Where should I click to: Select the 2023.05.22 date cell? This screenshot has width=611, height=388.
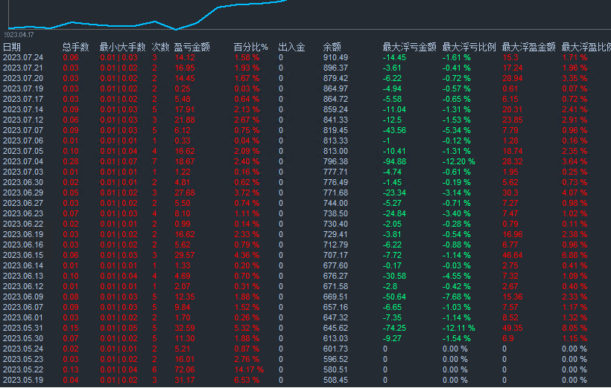coord(23,369)
